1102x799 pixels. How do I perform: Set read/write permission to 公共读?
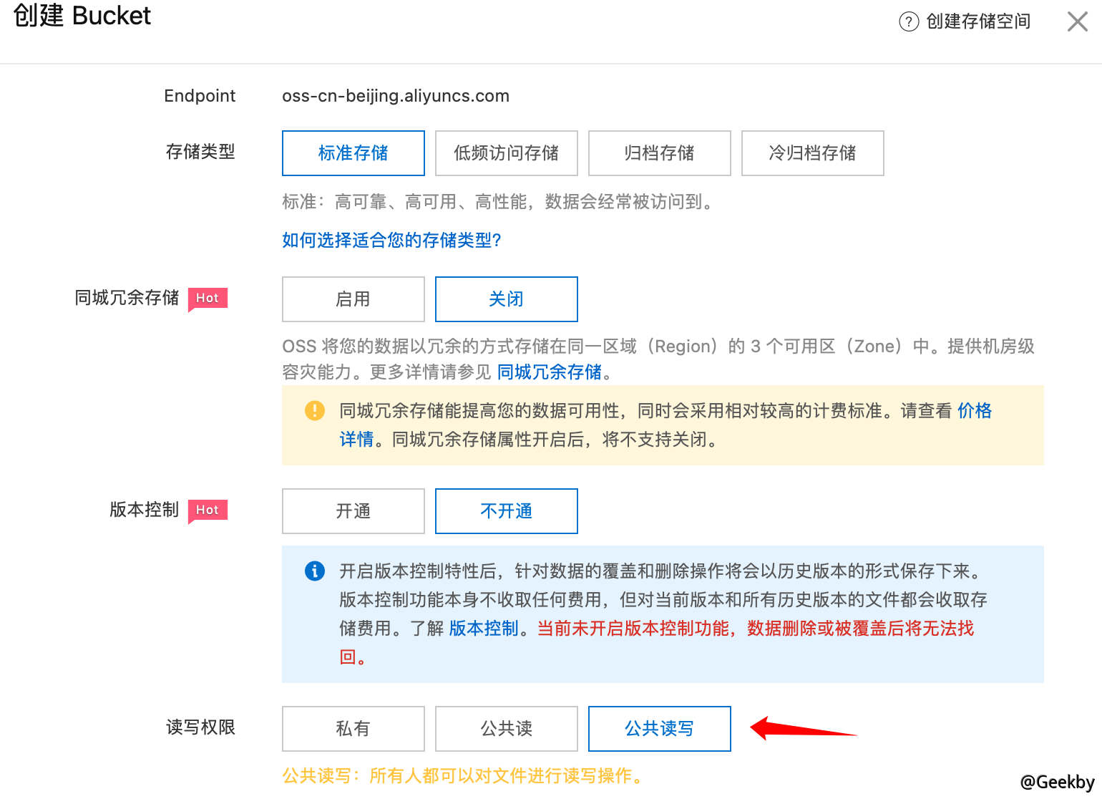507,729
